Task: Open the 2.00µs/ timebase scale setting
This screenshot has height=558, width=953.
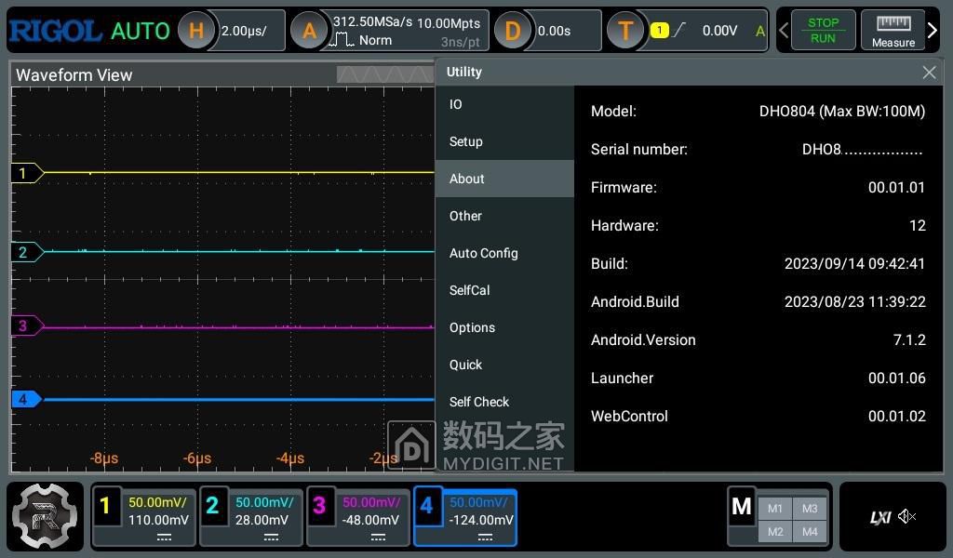Action: (x=244, y=31)
